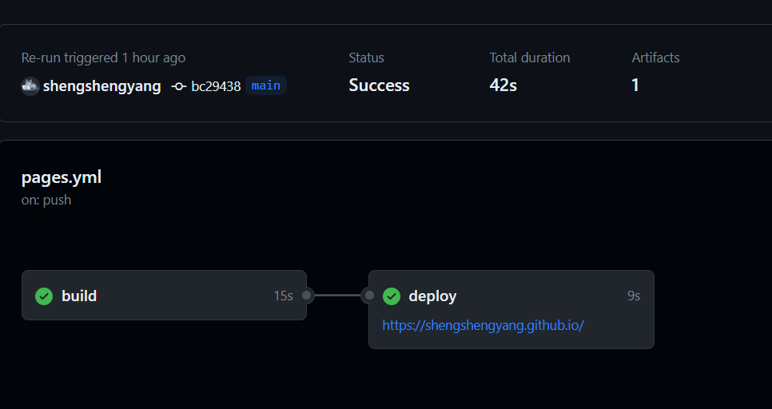Click the shengshengyang user avatar
Viewport: 772px width, 409px height.
30,86
